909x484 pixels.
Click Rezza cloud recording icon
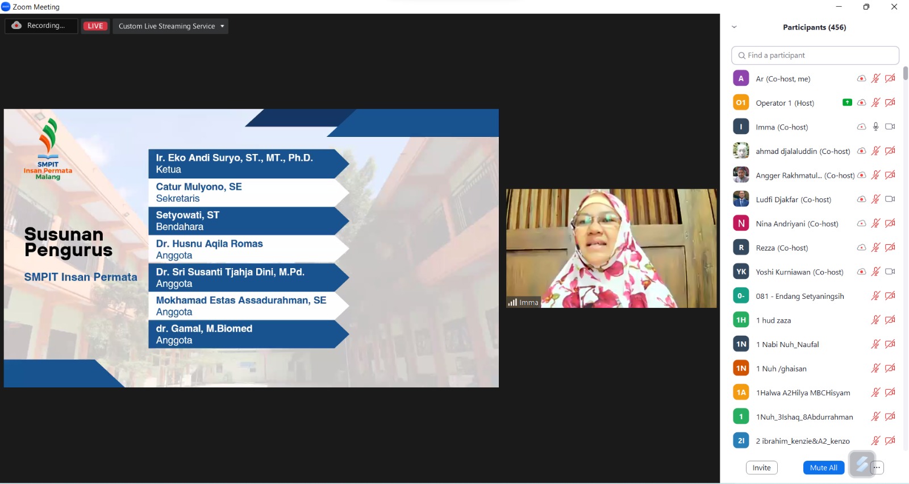click(x=861, y=247)
